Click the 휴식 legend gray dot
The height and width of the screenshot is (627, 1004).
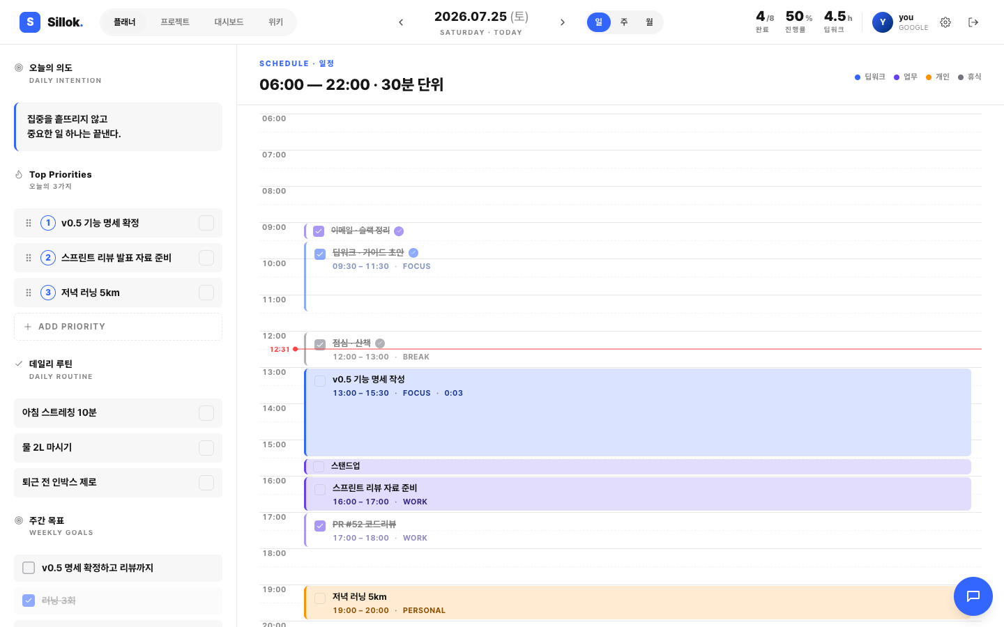coord(961,77)
